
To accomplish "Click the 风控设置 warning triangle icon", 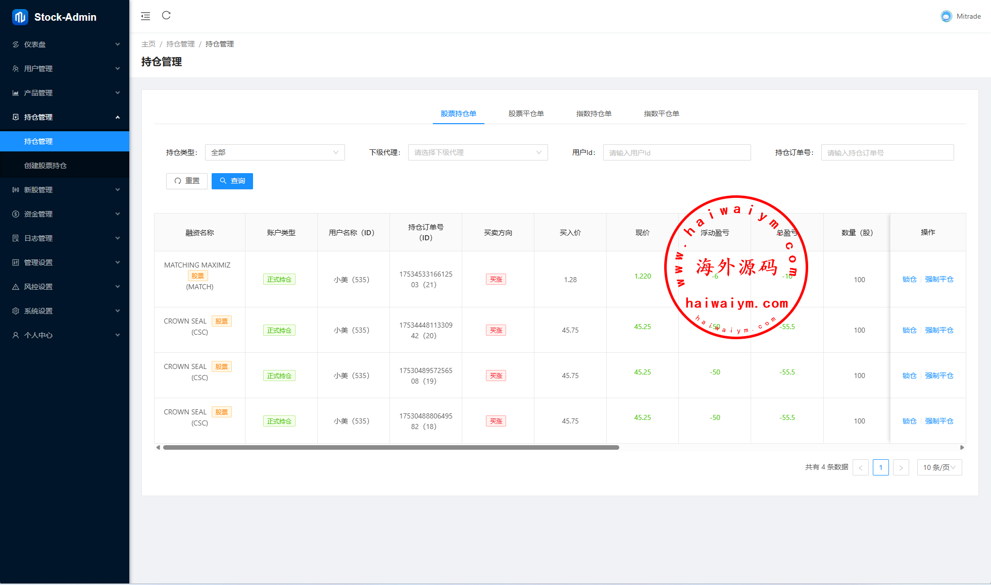I will pyautogui.click(x=16, y=287).
